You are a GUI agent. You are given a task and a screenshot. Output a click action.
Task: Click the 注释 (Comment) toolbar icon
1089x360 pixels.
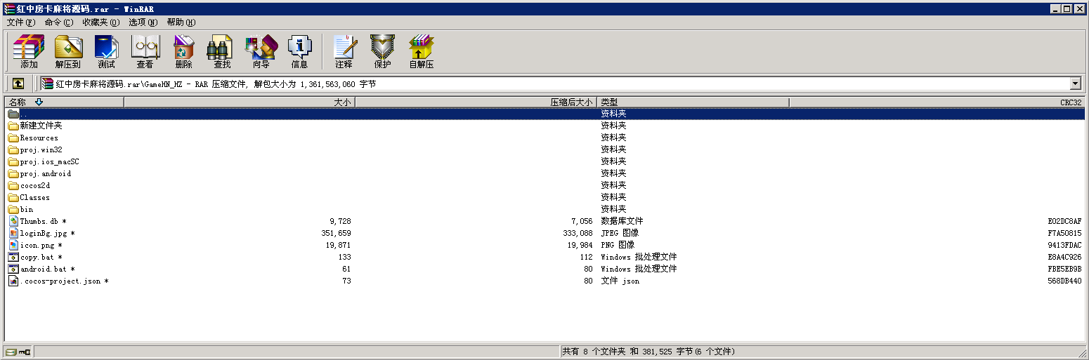tap(344, 51)
